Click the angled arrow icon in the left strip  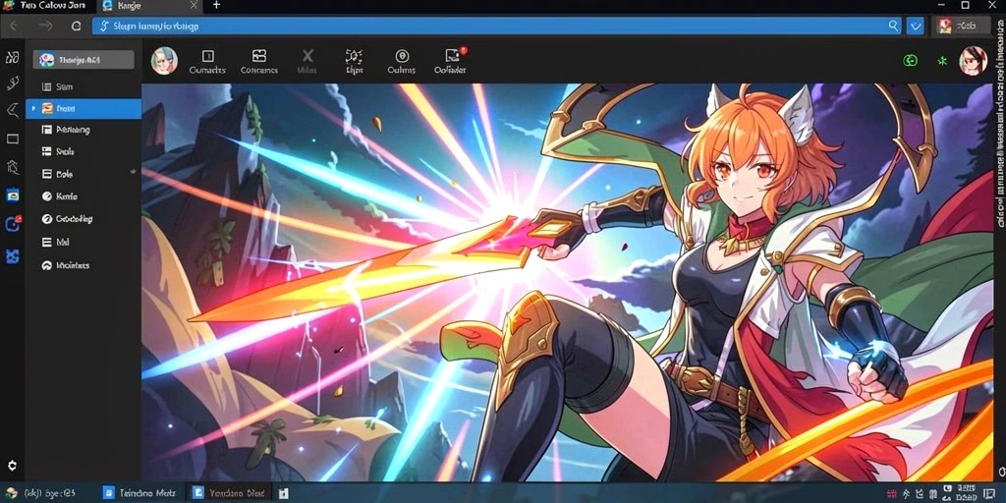[12, 111]
